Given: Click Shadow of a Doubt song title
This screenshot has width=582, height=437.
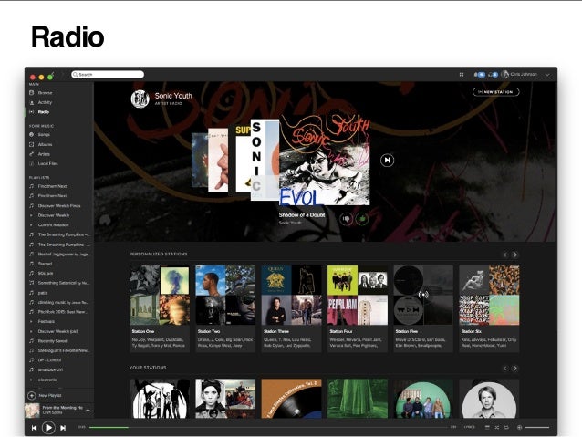Looking at the screenshot, I should pyautogui.click(x=302, y=215).
